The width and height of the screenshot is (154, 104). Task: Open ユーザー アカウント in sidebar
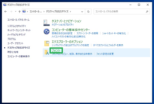click(15, 43)
